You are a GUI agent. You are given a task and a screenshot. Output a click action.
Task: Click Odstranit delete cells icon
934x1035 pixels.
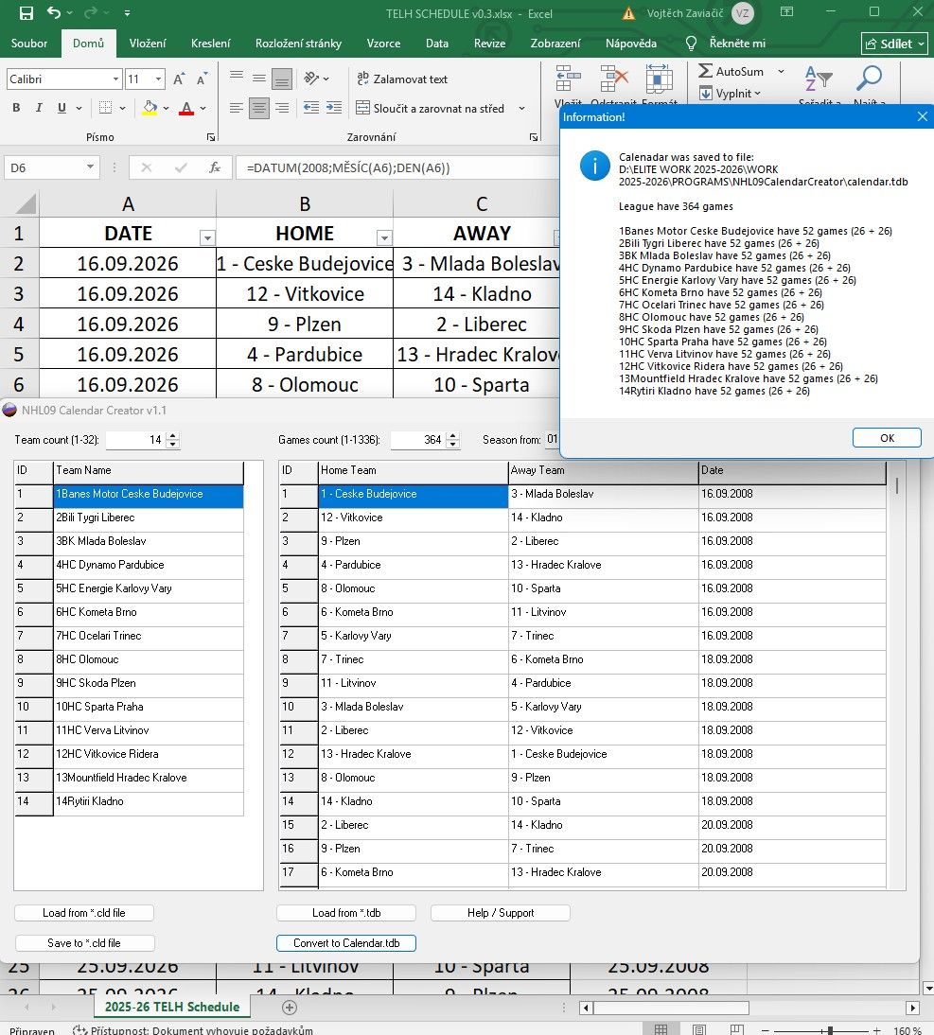coord(614,79)
